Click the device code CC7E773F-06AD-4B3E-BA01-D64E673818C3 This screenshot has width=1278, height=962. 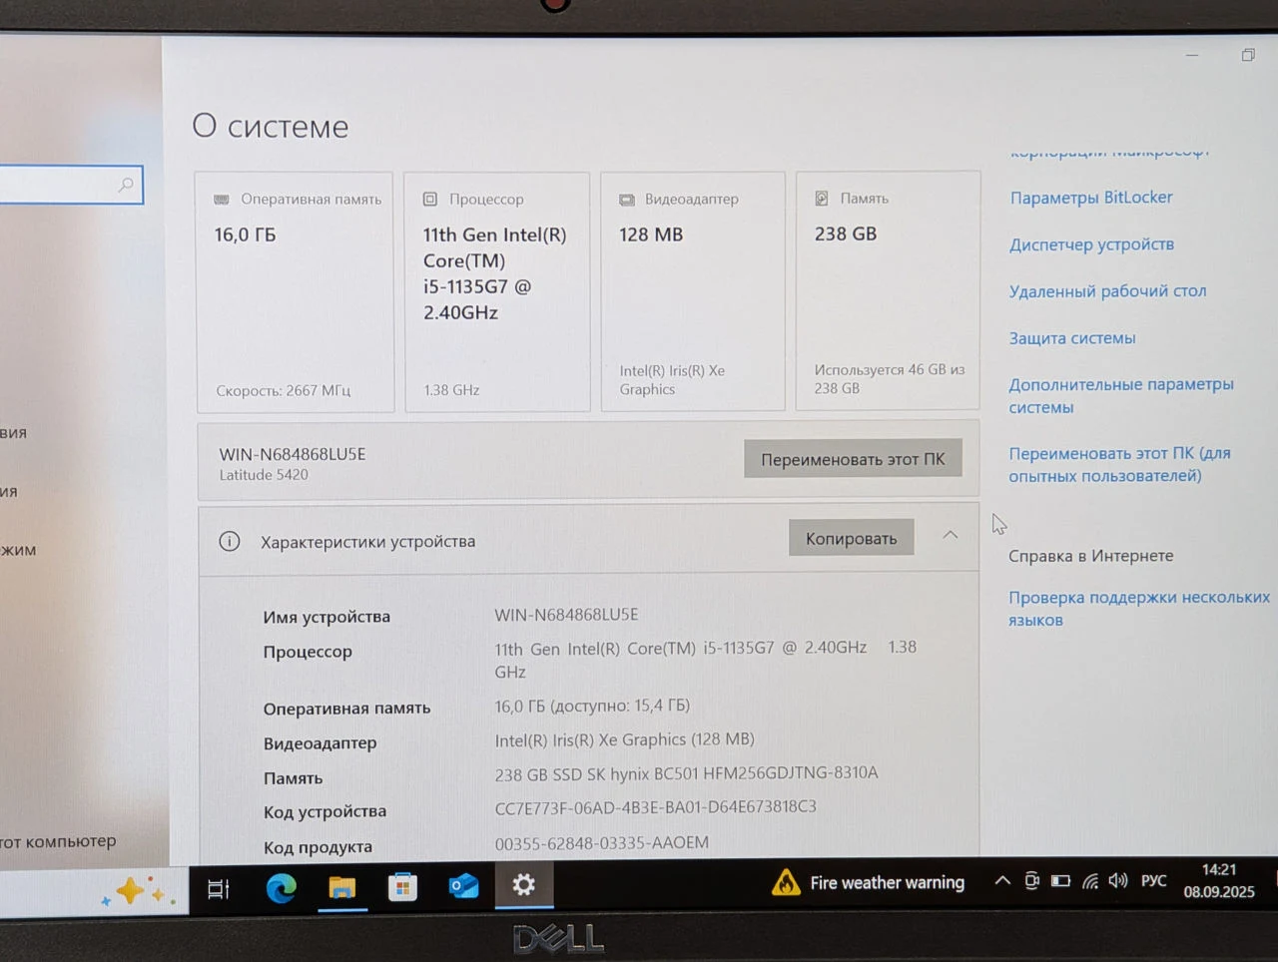pos(656,806)
